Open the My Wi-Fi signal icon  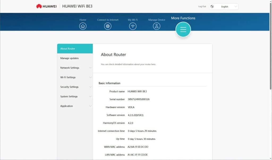pyautogui.click(x=133, y=26)
